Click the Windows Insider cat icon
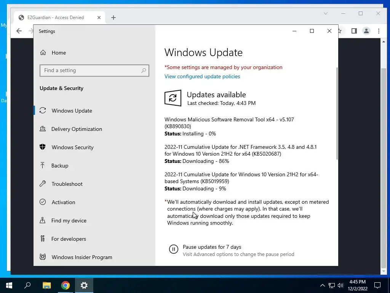 tap(43, 257)
